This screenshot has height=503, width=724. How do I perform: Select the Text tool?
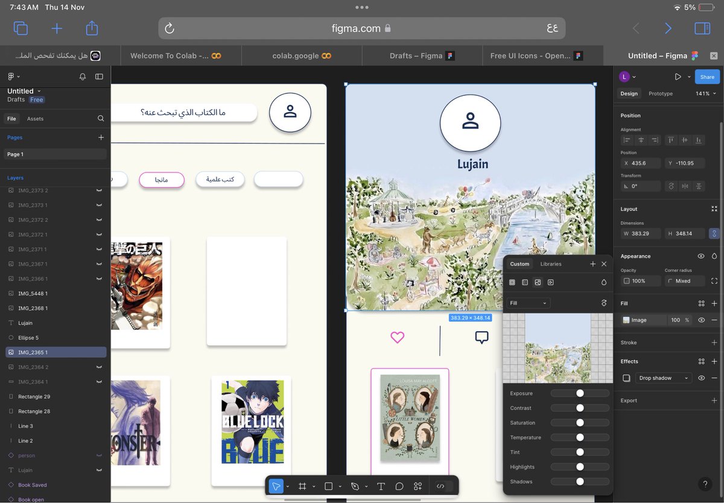pos(381,486)
